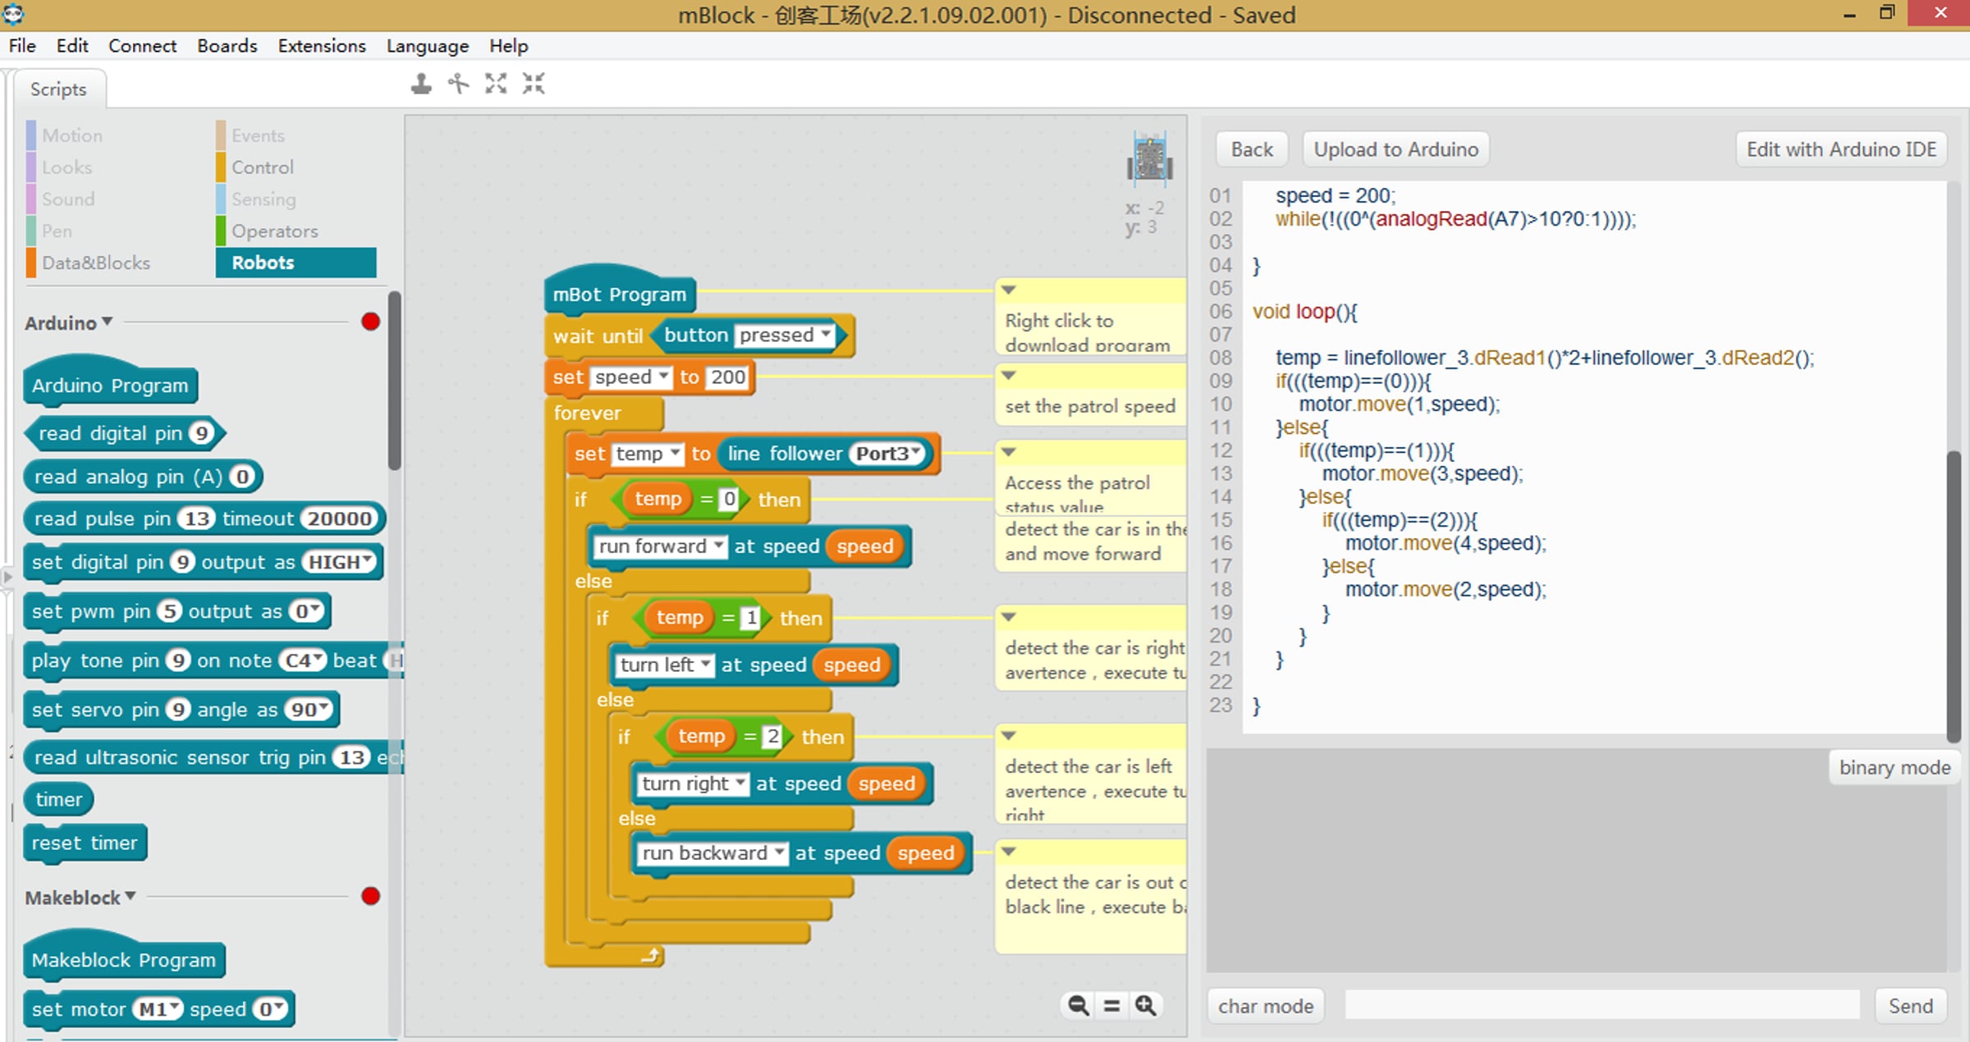Select the Motion block category
This screenshot has width=1970, height=1042.
[x=72, y=135]
